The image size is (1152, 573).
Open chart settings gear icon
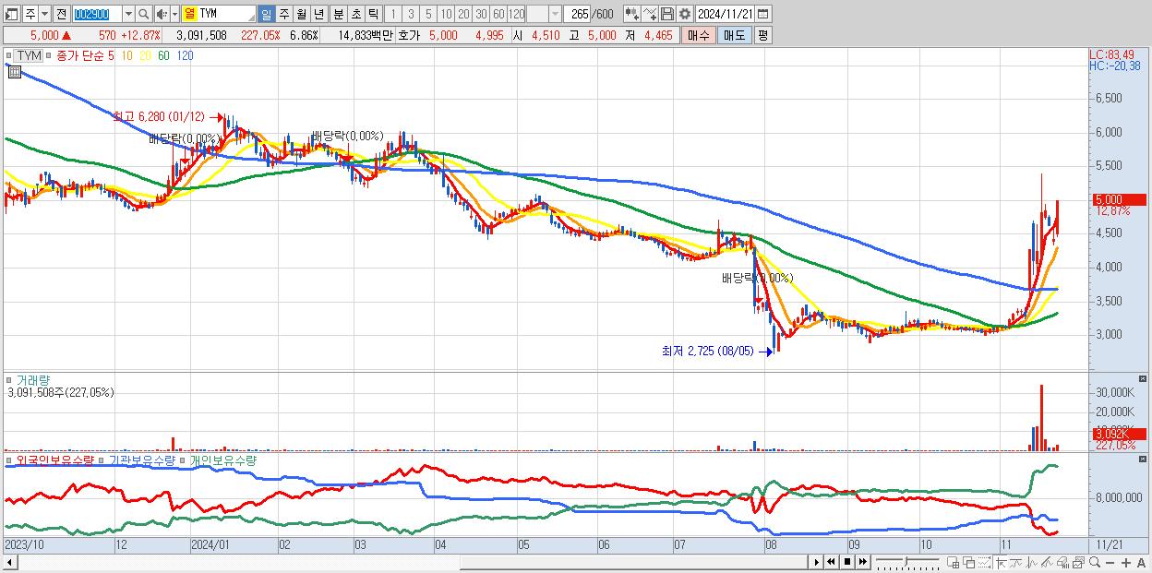[684, 14]
